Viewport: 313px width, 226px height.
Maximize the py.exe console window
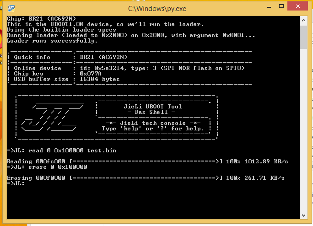pos(281,6)
